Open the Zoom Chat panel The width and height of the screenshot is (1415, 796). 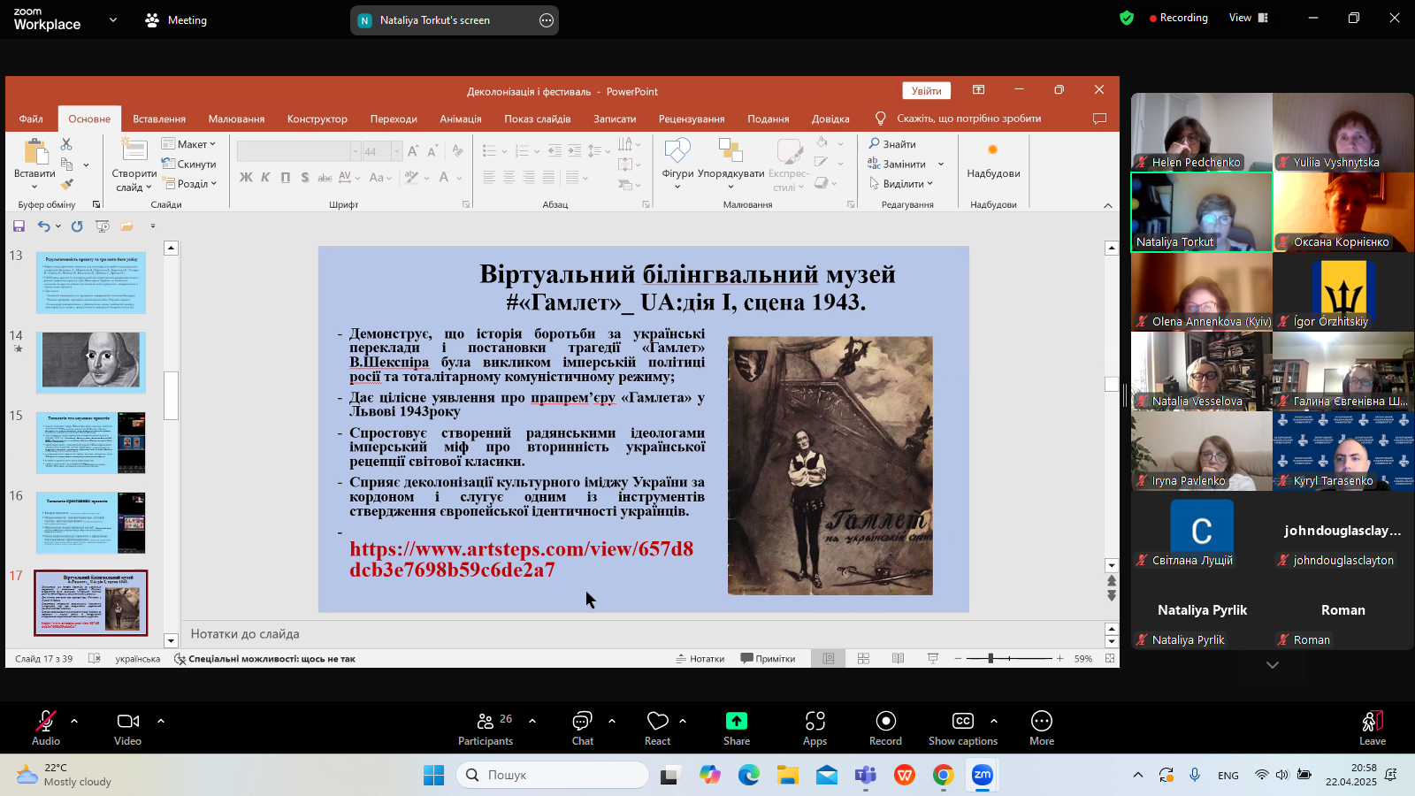(x=582, y=728)
